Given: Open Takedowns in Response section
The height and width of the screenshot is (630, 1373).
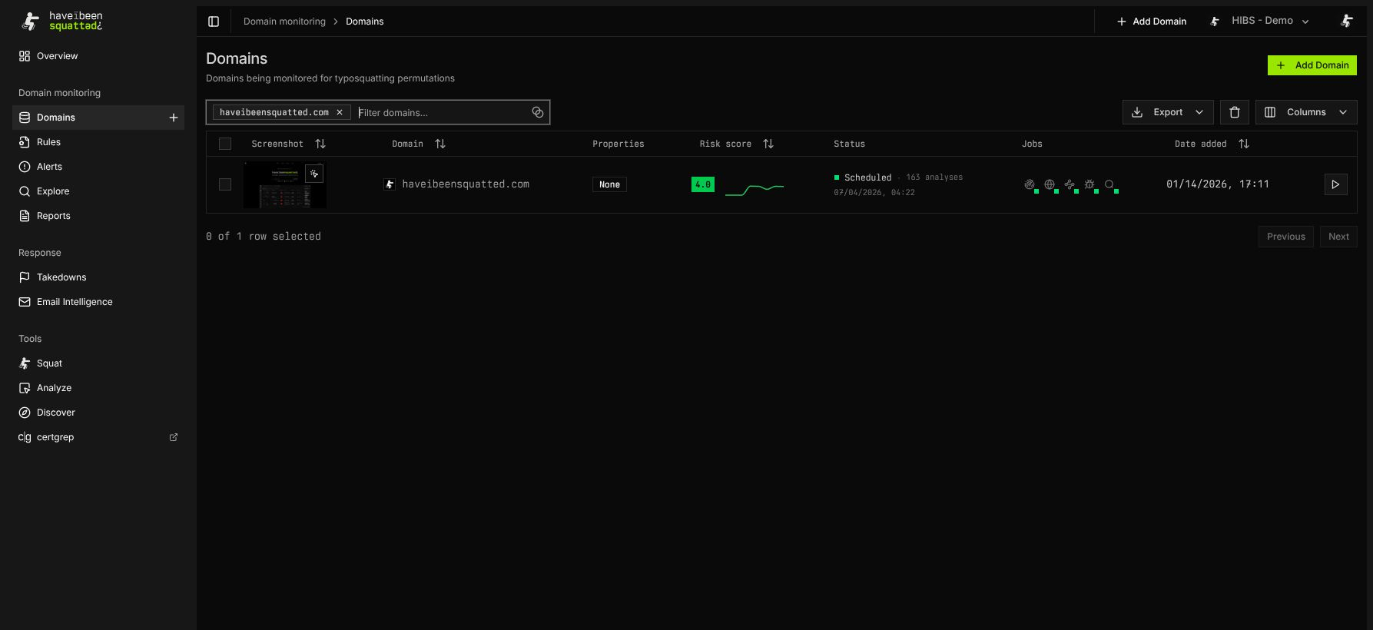Looking at the screenshot, I should click(x=98, y=277).
